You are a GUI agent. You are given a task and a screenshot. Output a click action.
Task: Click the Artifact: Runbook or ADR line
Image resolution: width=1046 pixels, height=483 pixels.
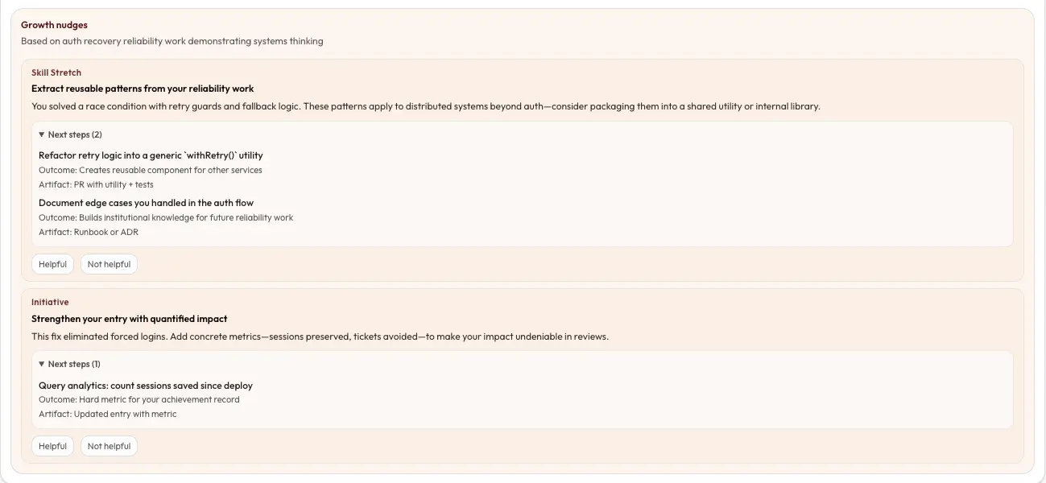(x=89, y=233)
